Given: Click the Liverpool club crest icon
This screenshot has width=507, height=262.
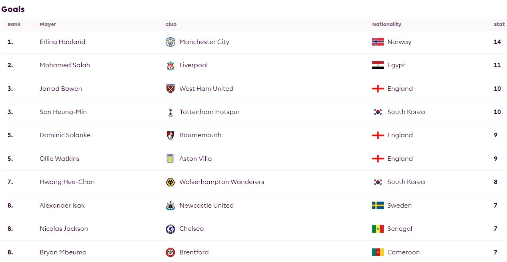Looking at the screenshot, I should pos(170,66).
